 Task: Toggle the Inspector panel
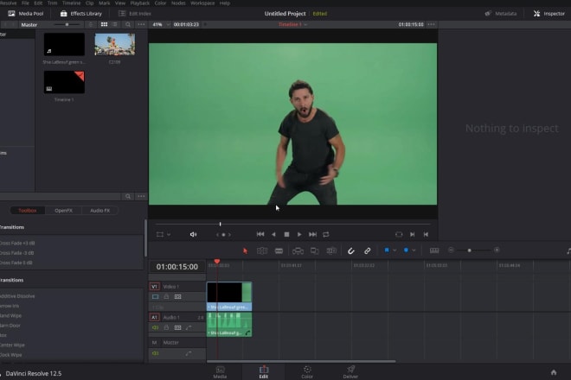[549, 14]
